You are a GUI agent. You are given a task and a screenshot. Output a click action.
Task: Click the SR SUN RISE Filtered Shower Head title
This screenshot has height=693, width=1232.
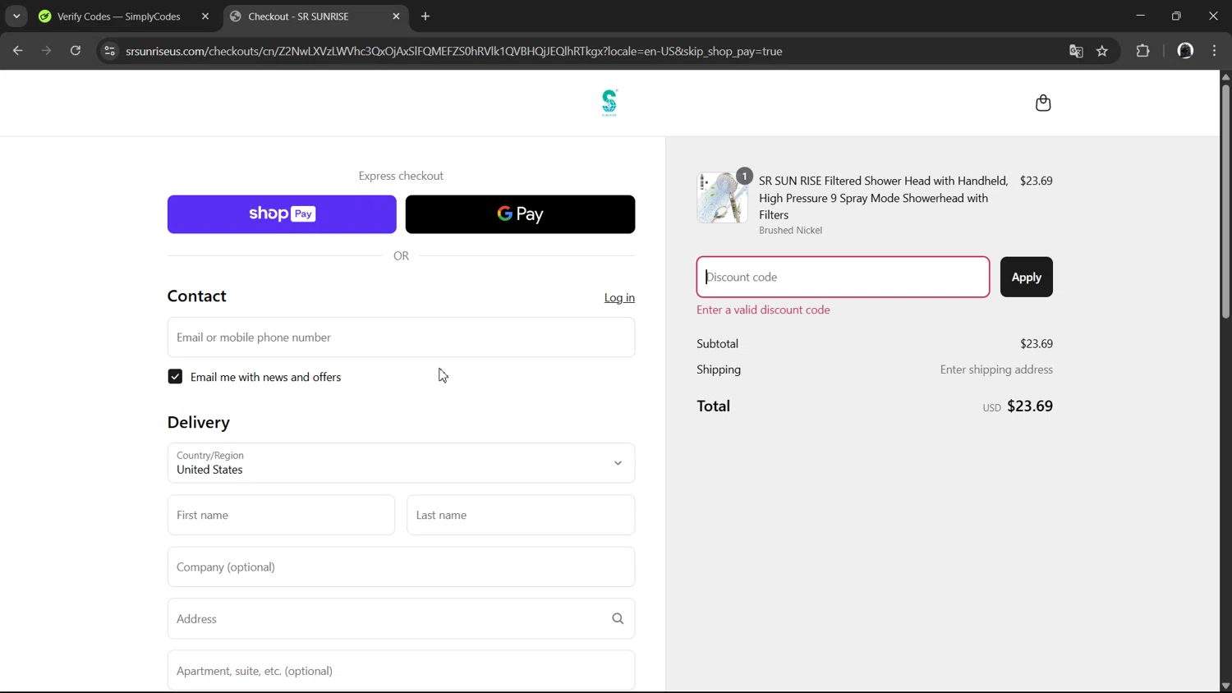click(x=884, y=198)
